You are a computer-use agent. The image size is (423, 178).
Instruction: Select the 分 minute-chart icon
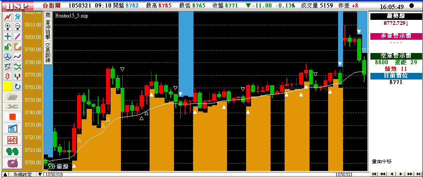pyautogui.click(x=18, y=17)
